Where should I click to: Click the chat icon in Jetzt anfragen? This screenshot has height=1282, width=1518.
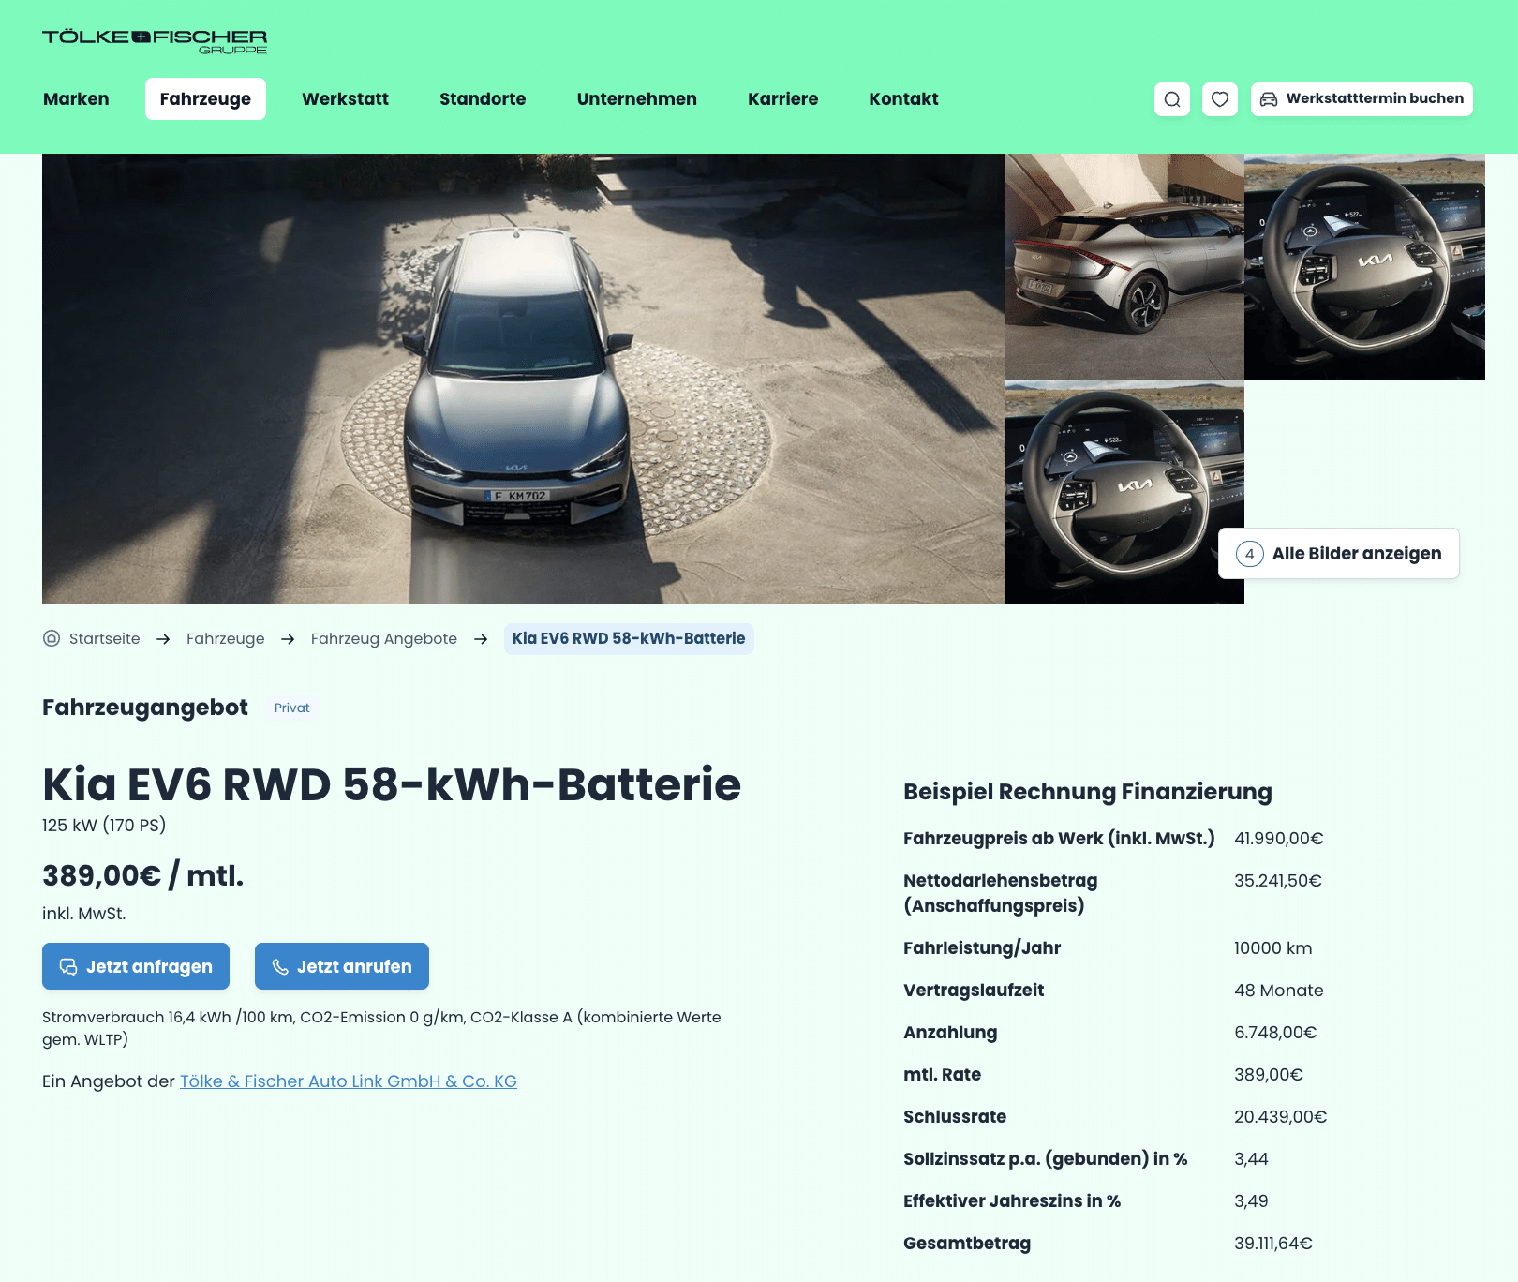pyautogui.click(x=68, y=967)
